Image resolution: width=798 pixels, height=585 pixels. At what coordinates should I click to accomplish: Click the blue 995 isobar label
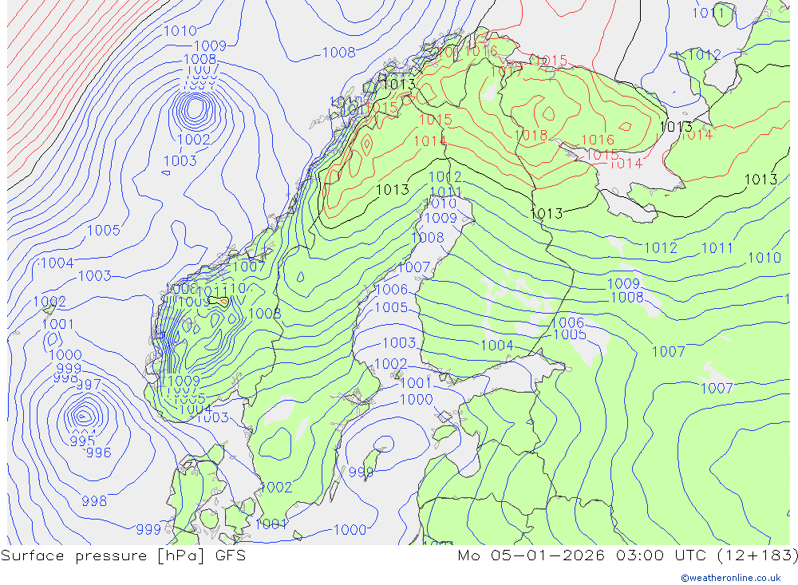82,441
